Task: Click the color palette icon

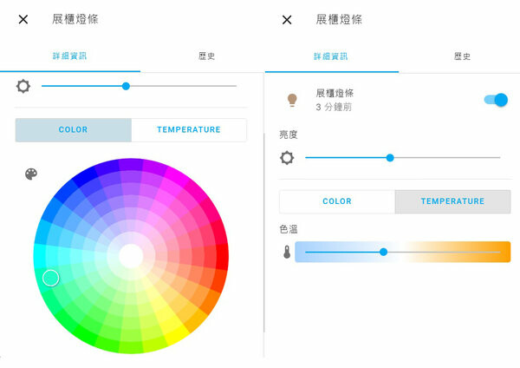Action: coord(31,174)
